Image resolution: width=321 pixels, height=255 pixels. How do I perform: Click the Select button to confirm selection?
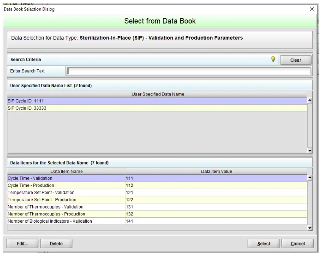coord(264,244)
